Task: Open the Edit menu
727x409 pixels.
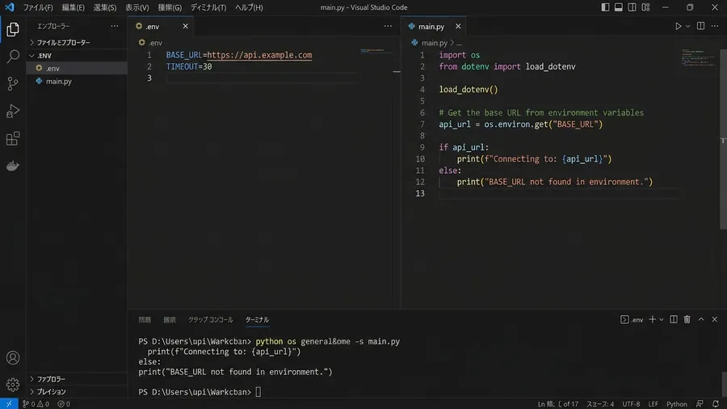Action: 74,7
